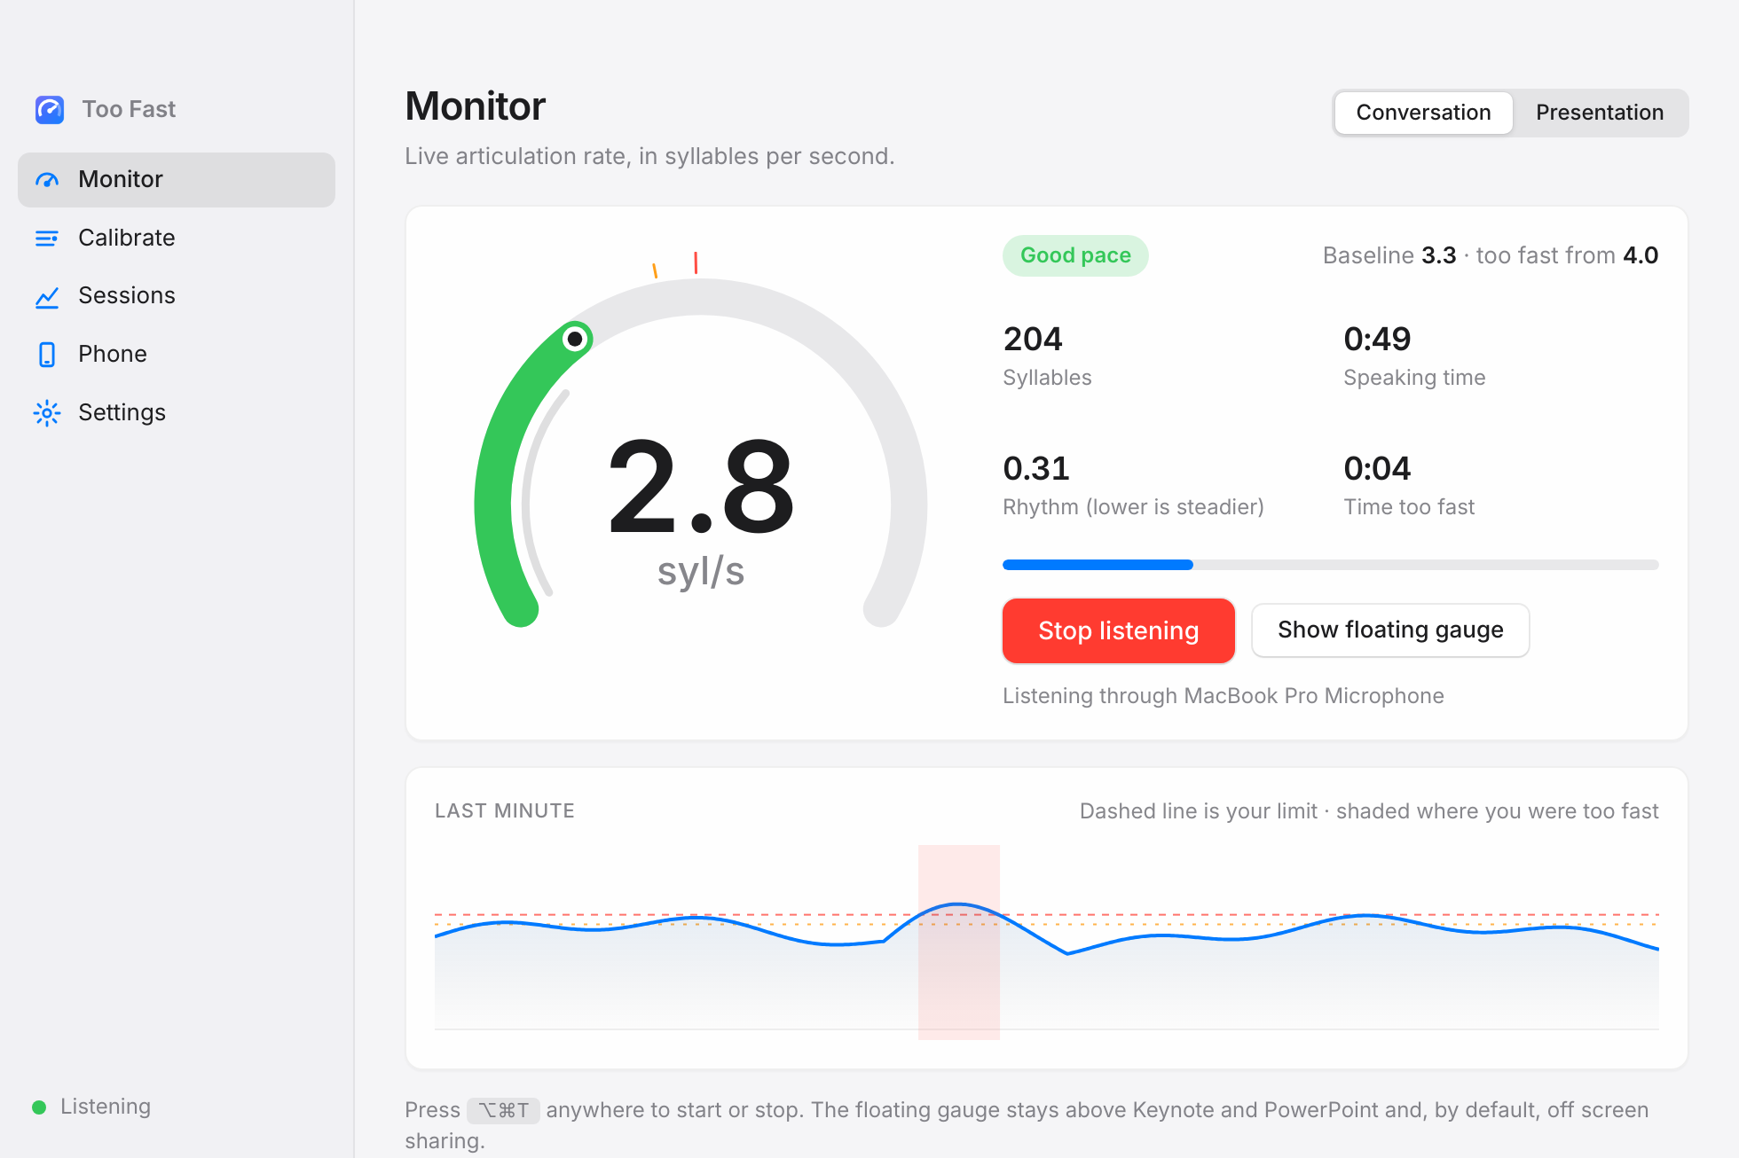The height and width of the screenshot is (1158, 1739).
Task: Click the LAST MINUTE chart heading
Action: click(x=505, y=810)
